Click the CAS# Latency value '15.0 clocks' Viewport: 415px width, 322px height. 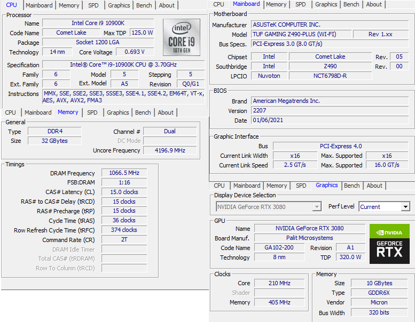pyautogui.click(x=124, y=192)
